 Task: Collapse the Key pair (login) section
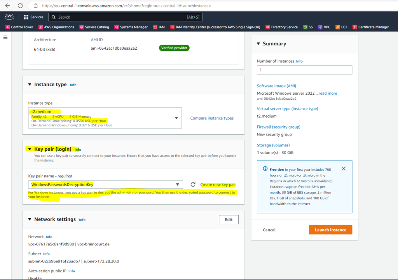coord(30,149)
